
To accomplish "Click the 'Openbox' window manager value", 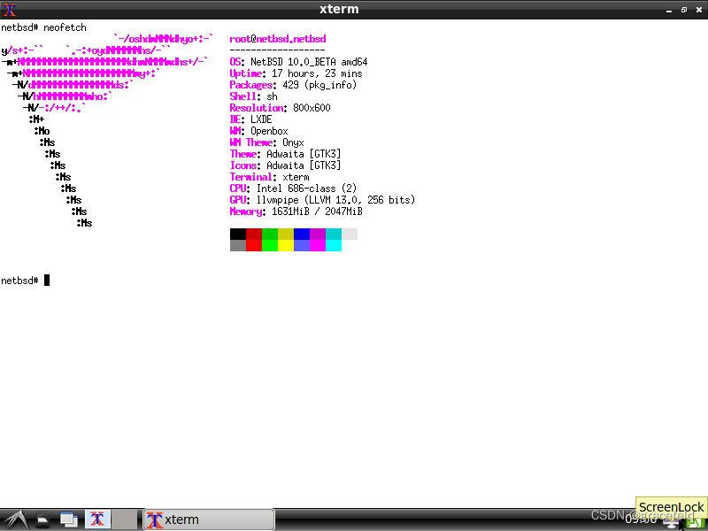I will point(269,131).
